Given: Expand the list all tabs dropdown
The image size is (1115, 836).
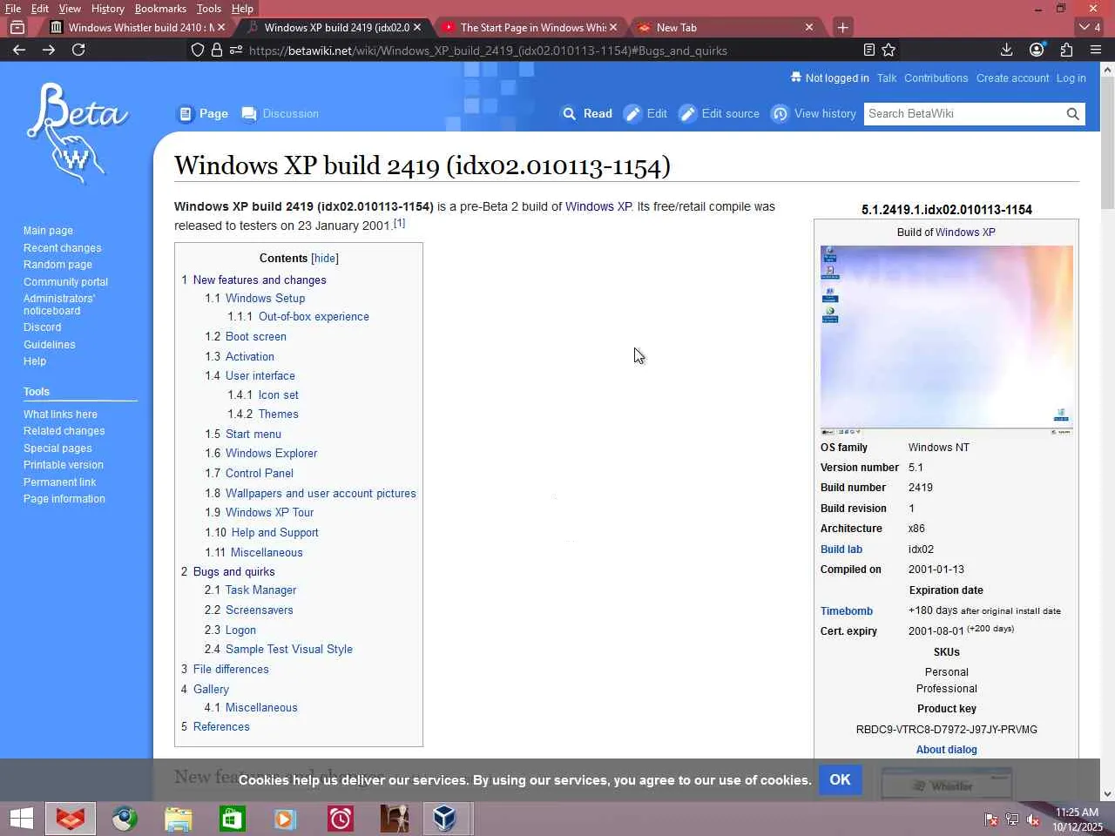Looking at the screenshot, I should click(x=1090, y=27).
